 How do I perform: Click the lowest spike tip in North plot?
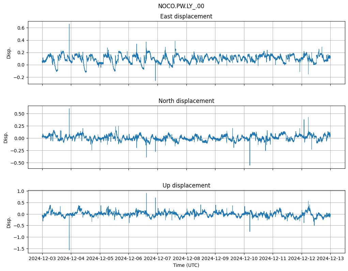point(250,165)
